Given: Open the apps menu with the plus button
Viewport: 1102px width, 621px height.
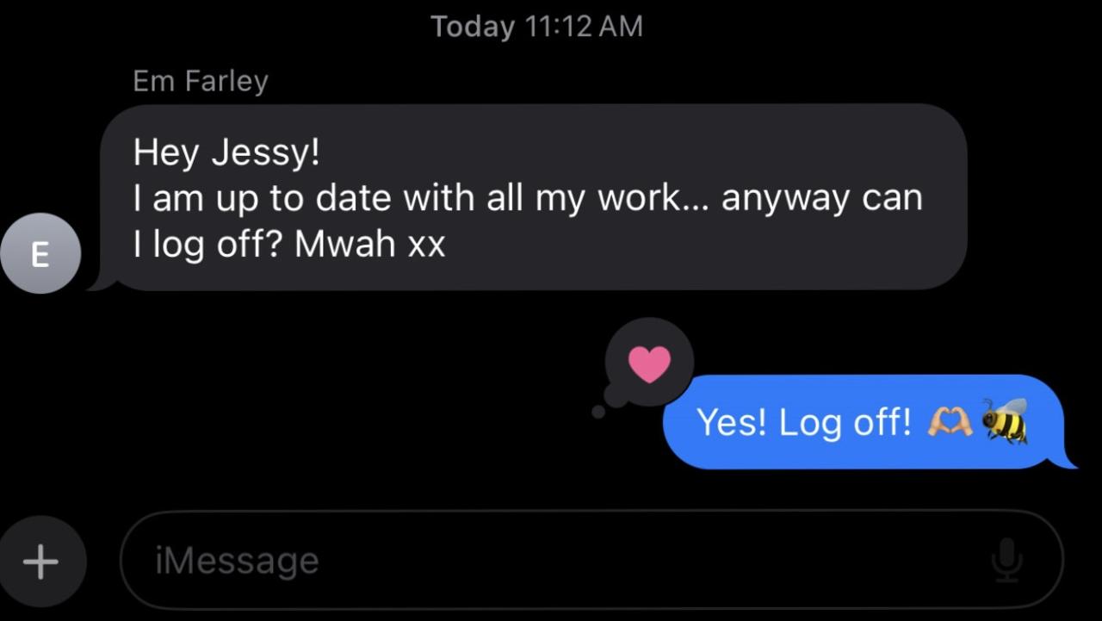Looking at the screenshot, I should click(40, 562).
